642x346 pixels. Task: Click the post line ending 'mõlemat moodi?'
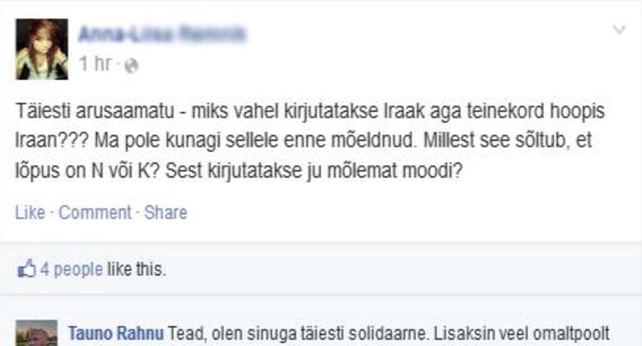coord(239,171)
